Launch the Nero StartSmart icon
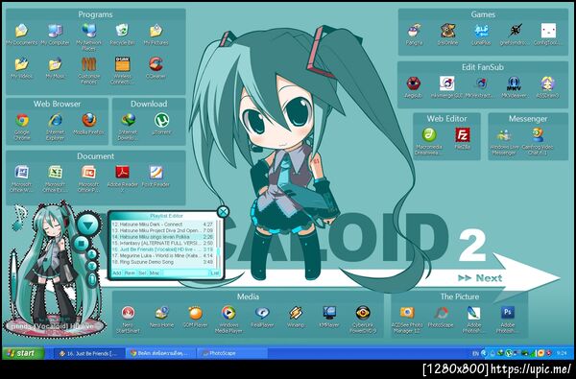The height and width of the screenshot is (379, 576). (x=128, y=313)
